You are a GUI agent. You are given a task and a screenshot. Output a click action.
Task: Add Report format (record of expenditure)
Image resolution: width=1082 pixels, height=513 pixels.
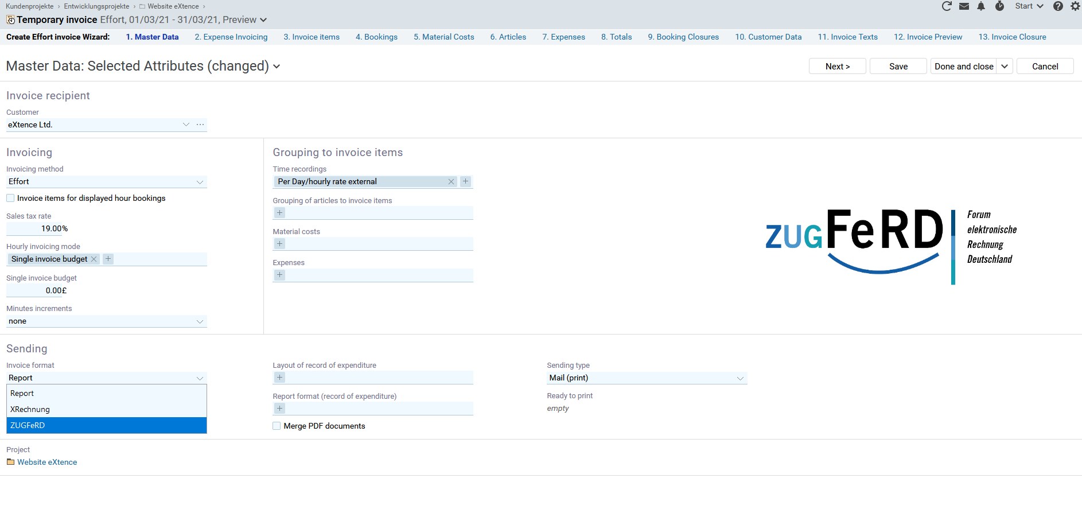[x=279, y=409]
